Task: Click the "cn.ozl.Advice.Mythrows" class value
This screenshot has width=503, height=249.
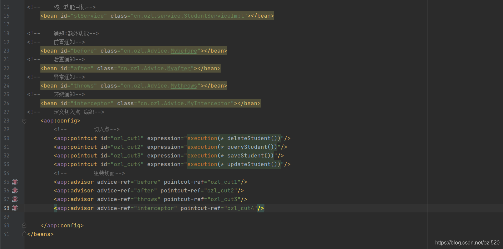Action: [x=161, y=86]
